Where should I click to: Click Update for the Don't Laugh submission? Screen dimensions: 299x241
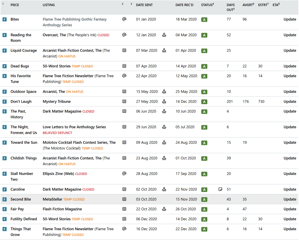(290, 102)
